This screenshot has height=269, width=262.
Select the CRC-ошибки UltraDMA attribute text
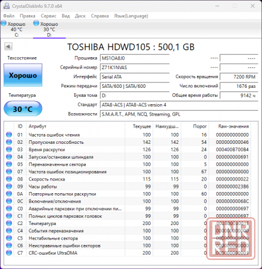pyautogui.click(x=53, y=253)
